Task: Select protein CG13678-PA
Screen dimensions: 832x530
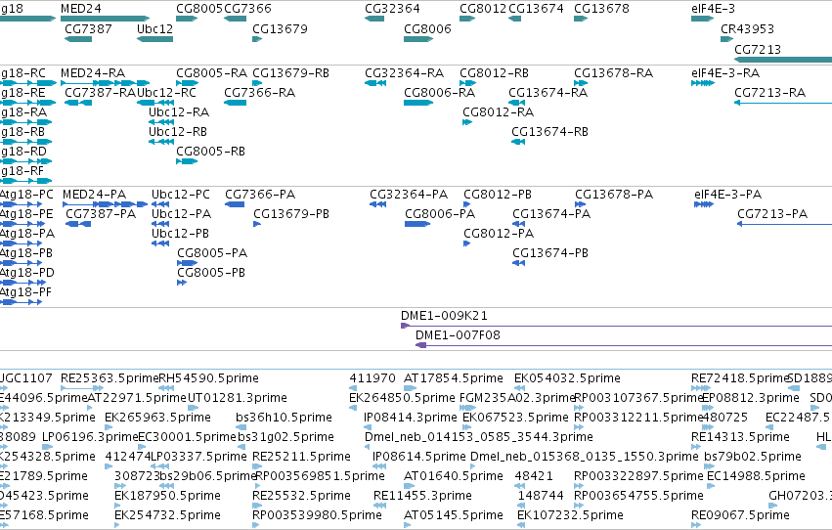Action: click(x=580, y=204)
